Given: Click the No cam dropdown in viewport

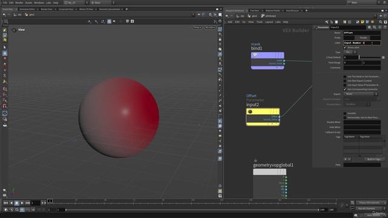Looking at the screenshot, I should click(210, 27).
